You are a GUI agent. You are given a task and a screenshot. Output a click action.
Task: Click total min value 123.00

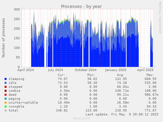click(91, 110)
